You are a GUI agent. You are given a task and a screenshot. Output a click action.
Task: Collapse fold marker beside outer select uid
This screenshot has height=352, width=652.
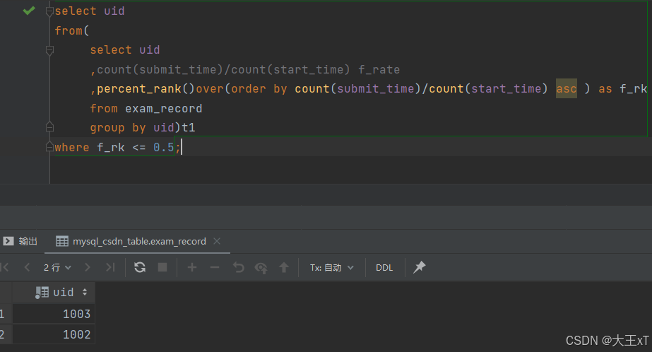click(49, 11)
